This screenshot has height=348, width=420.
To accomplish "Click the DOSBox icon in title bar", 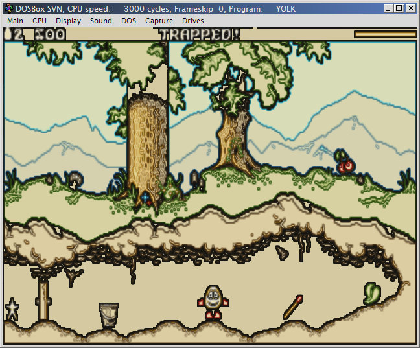I will pyautogui.click(x=9, y=8).
